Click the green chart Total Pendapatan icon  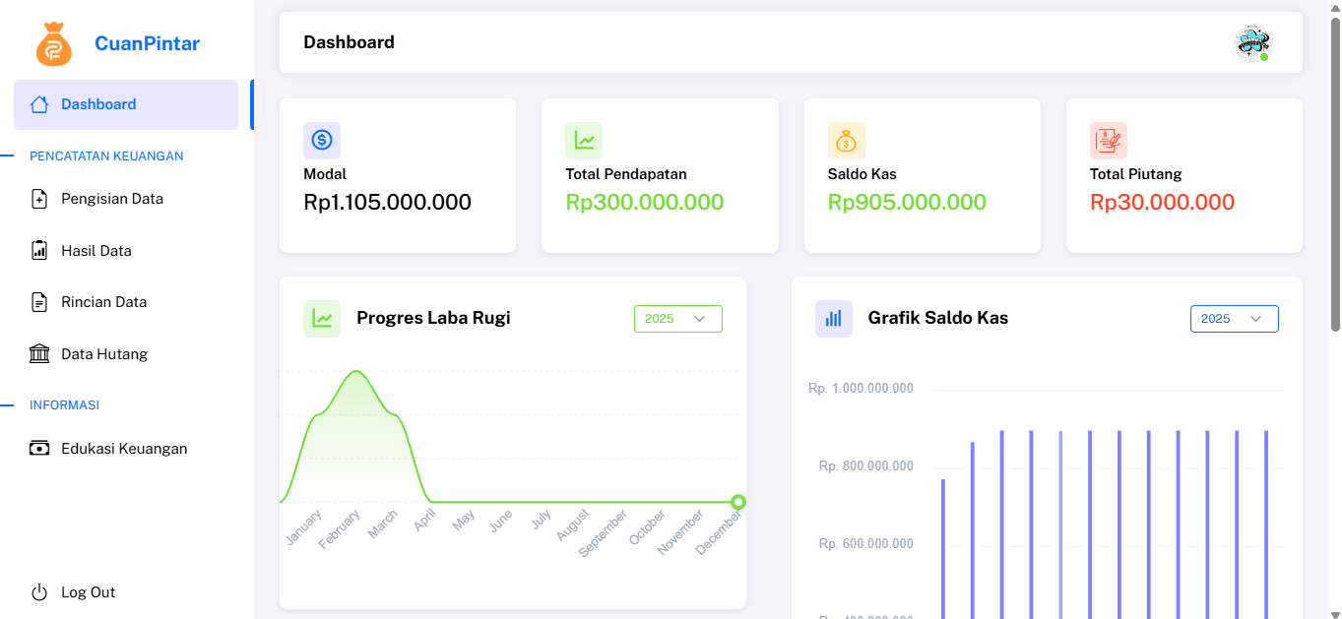tap(584, 141)
